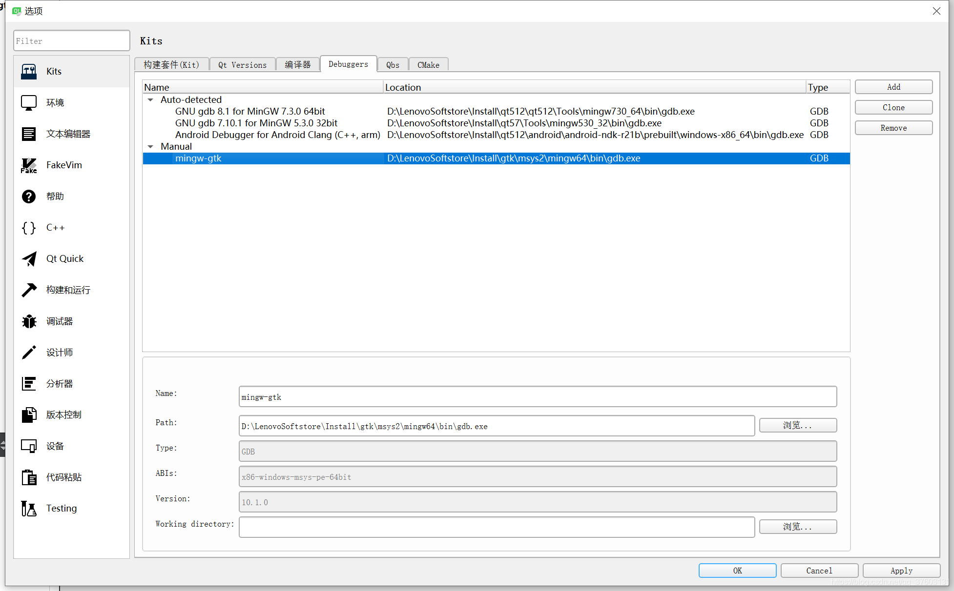Image resolution: width=954 pixels, height=591 pixels.
Task: Select the 版本控制 documents icon
Action: pyautogui.click(x=29, y=415)
